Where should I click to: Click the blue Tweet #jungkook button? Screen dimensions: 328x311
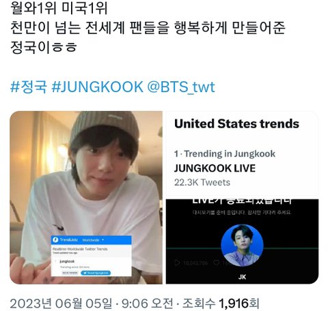coord(96,273)
